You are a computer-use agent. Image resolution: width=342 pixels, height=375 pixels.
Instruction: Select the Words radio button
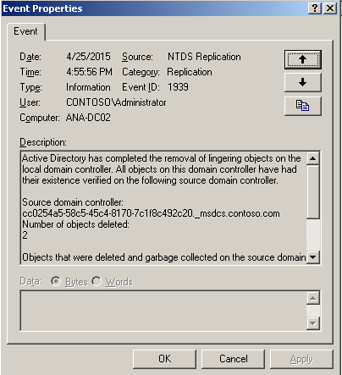(x=97, y=281)
